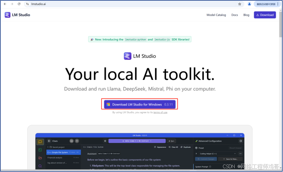Bookmark this page with the star icon
The image size is (283, 172).
click(239, 4)
